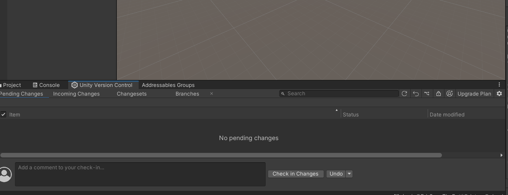Open the Branches tab
This screenshot has height=195, width=508.
187,94
